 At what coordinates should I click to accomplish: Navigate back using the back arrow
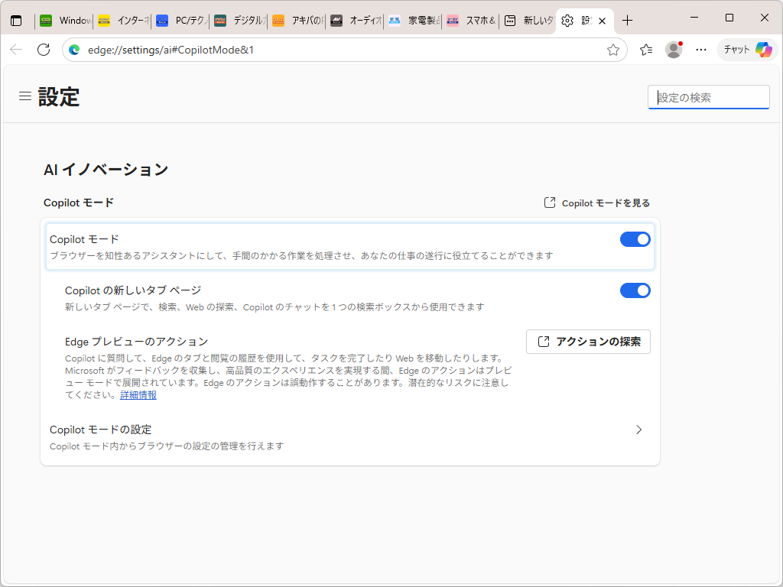15,49
